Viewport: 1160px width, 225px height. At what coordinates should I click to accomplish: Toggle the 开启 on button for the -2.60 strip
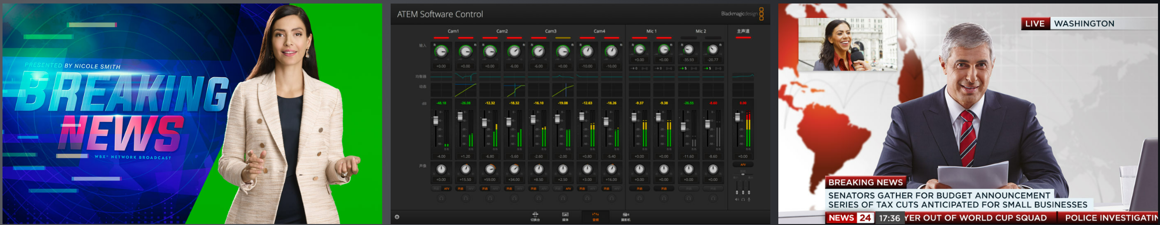533,188
